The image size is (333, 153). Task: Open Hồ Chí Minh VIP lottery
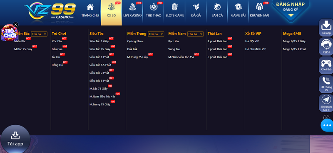pos(256,49)
